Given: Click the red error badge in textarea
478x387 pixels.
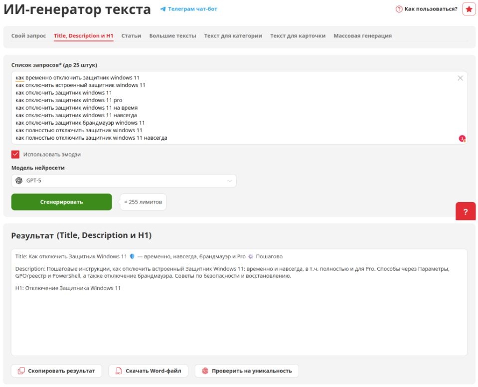Looking at the screenshot, I should pos(462,139).
